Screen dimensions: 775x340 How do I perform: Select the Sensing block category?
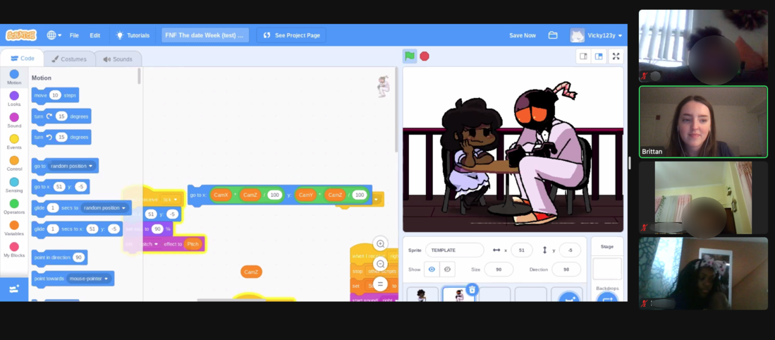tap(14, 185)
